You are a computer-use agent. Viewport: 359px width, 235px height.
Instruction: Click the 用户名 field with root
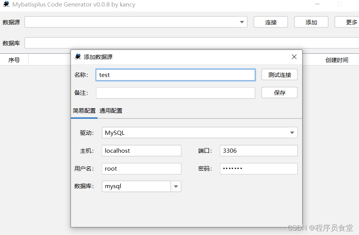pos(141,169)
